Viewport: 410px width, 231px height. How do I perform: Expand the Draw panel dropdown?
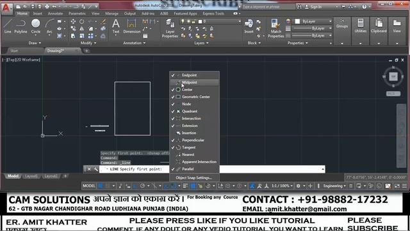(35, 43)
